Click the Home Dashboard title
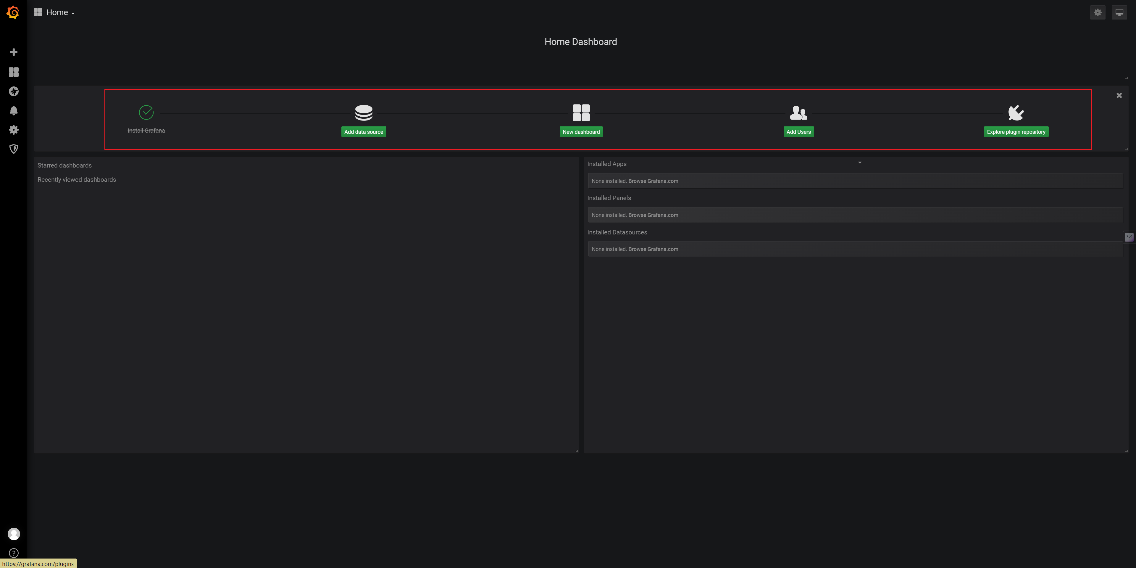 pos(580,41)
